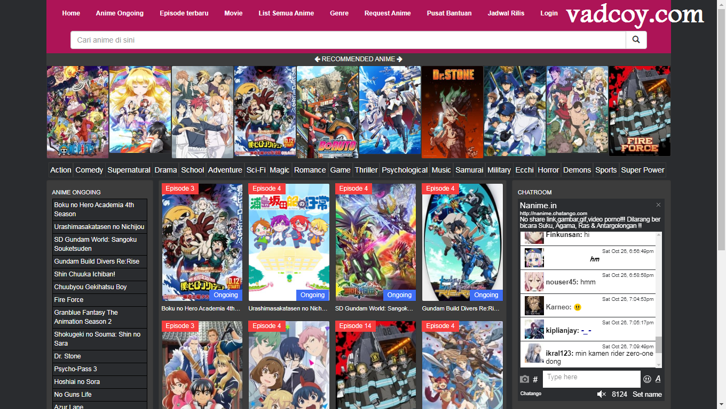Open the Movie menu item
726x409 pixels.
click(233, 13)
